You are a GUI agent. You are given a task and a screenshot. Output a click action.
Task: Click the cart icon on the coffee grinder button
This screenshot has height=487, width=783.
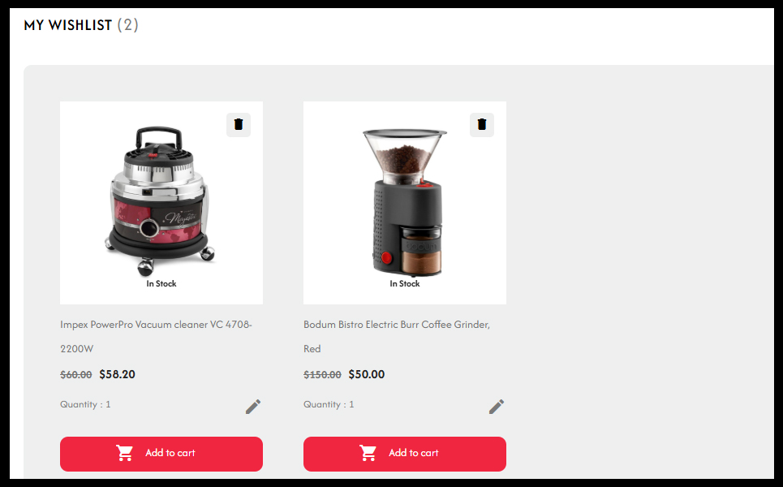368,453
